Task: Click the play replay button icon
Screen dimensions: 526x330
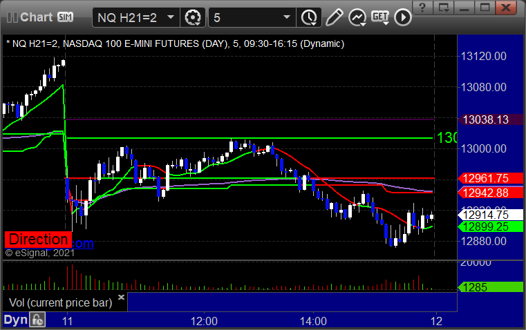Action: (402, 17)
